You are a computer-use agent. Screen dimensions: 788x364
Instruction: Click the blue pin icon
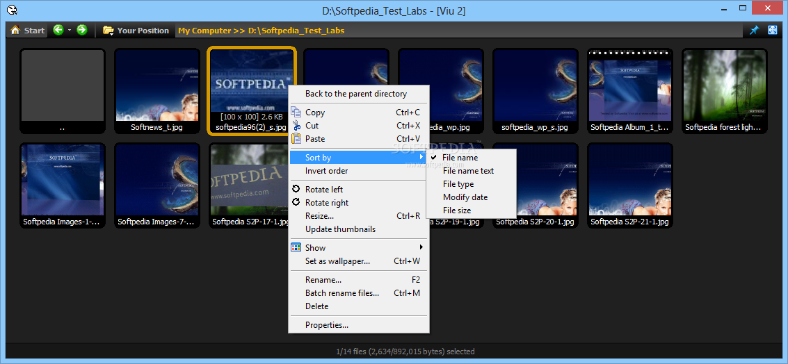click(754, 30)
